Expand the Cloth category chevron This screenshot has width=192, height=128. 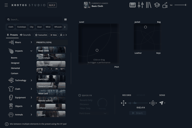pos(31,89)
